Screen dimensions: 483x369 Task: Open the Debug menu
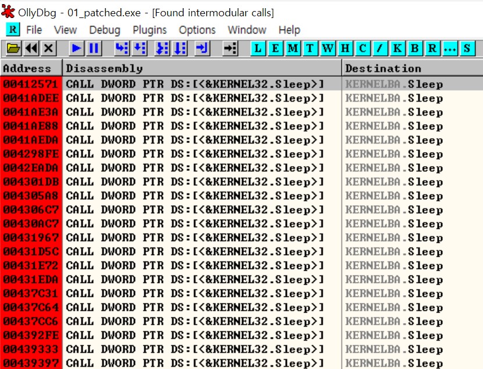[104, 30]
